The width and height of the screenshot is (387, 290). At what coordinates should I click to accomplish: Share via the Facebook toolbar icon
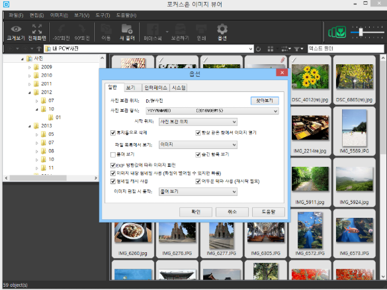pyautogui.click(x=153, y=29)
